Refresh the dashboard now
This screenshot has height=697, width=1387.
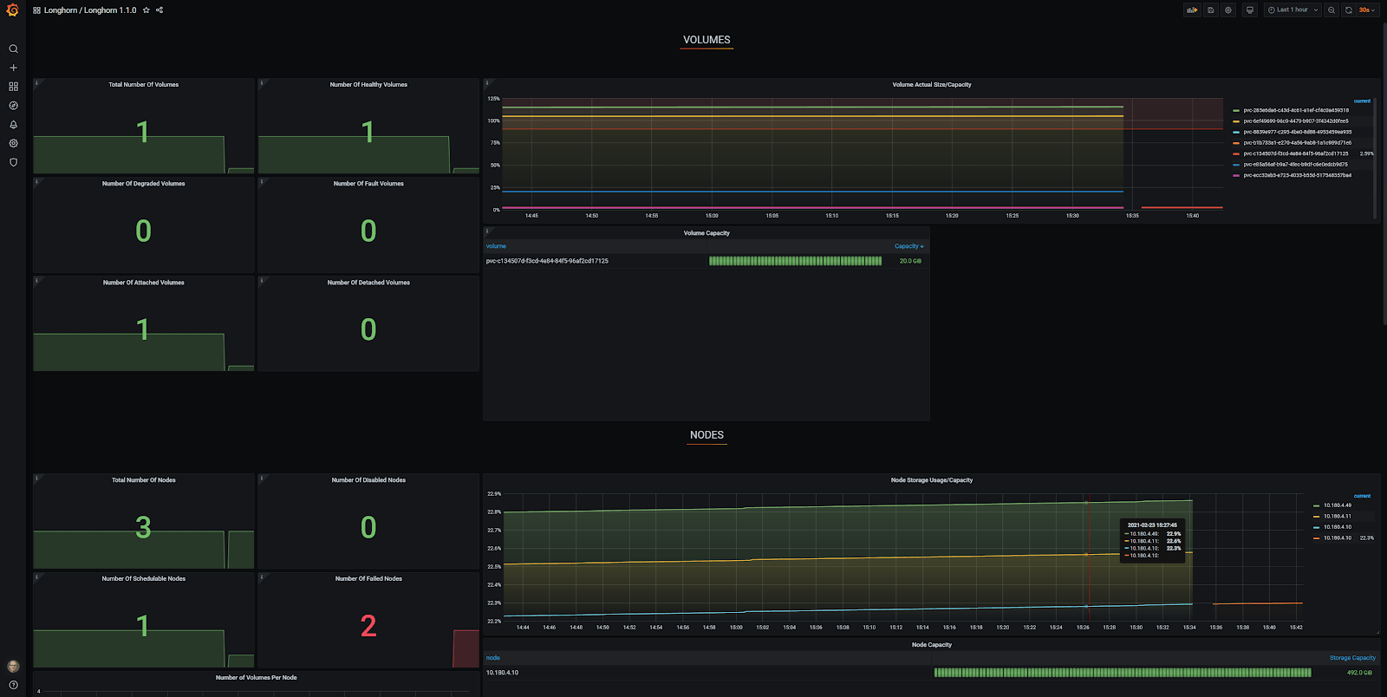[x=1348, y=10]
